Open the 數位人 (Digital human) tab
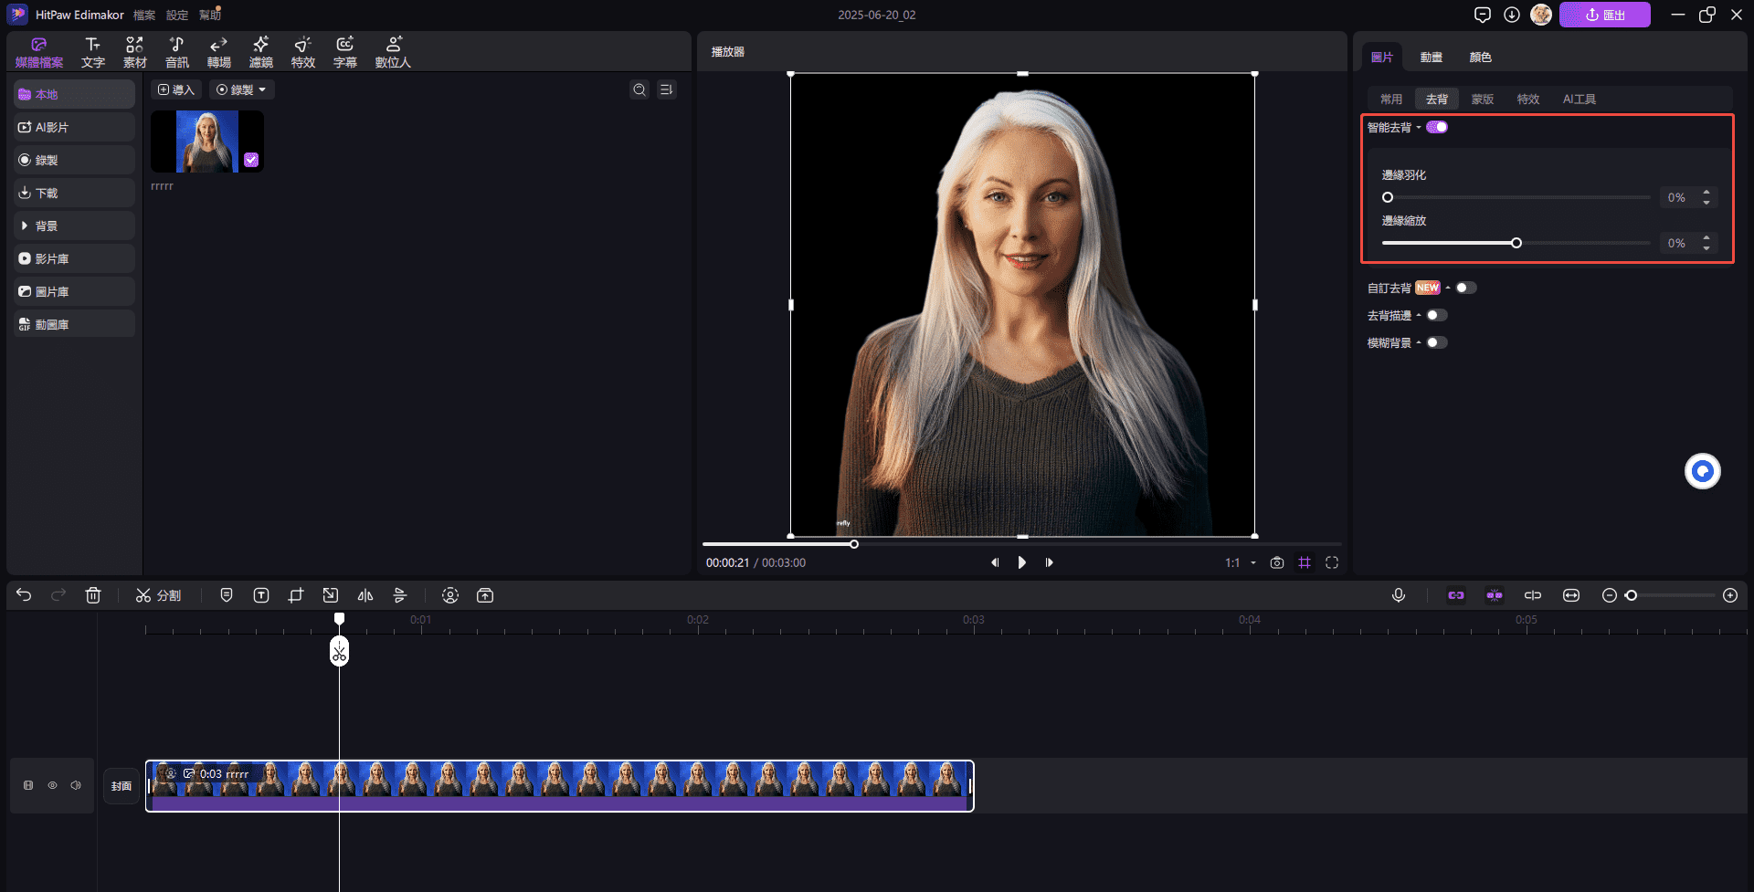 393,52
